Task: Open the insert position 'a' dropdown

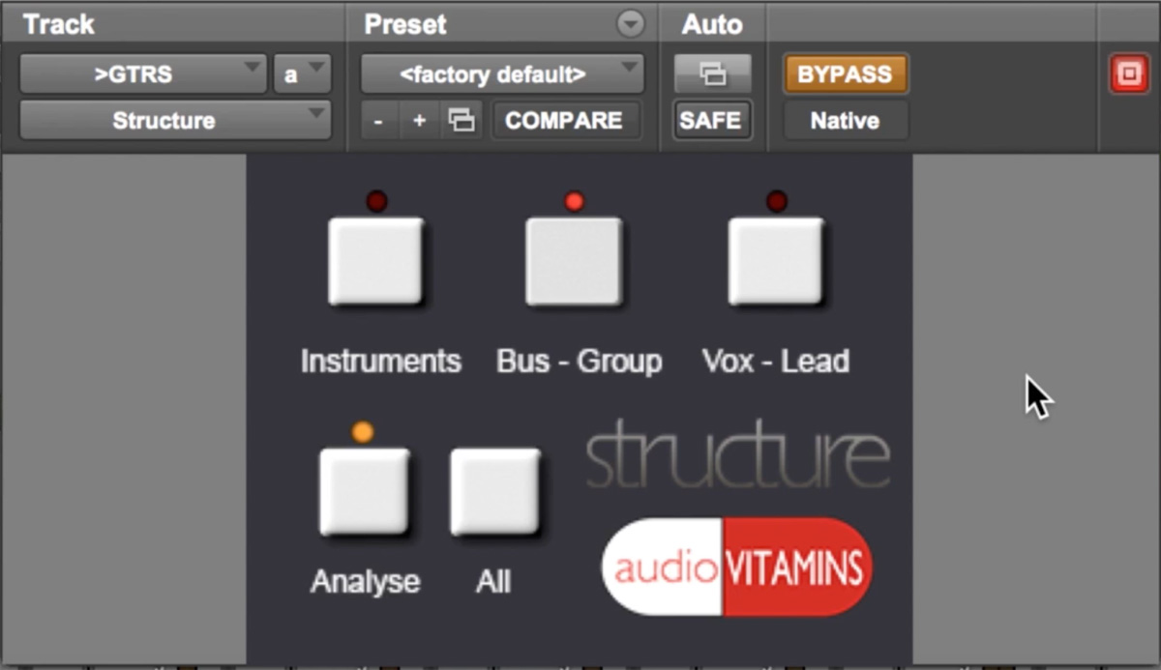Action: [x=302, y=74]
